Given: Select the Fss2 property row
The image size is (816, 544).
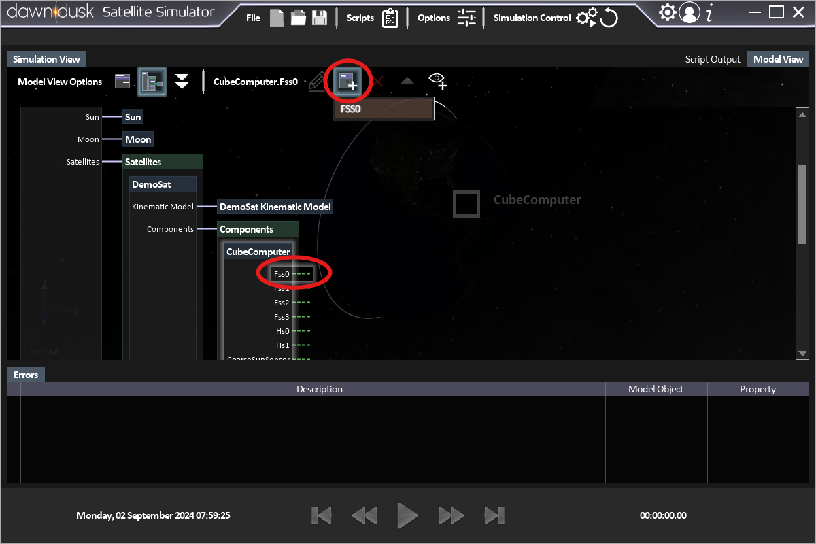Looking at the screenshot, I should tap(292, 303).
